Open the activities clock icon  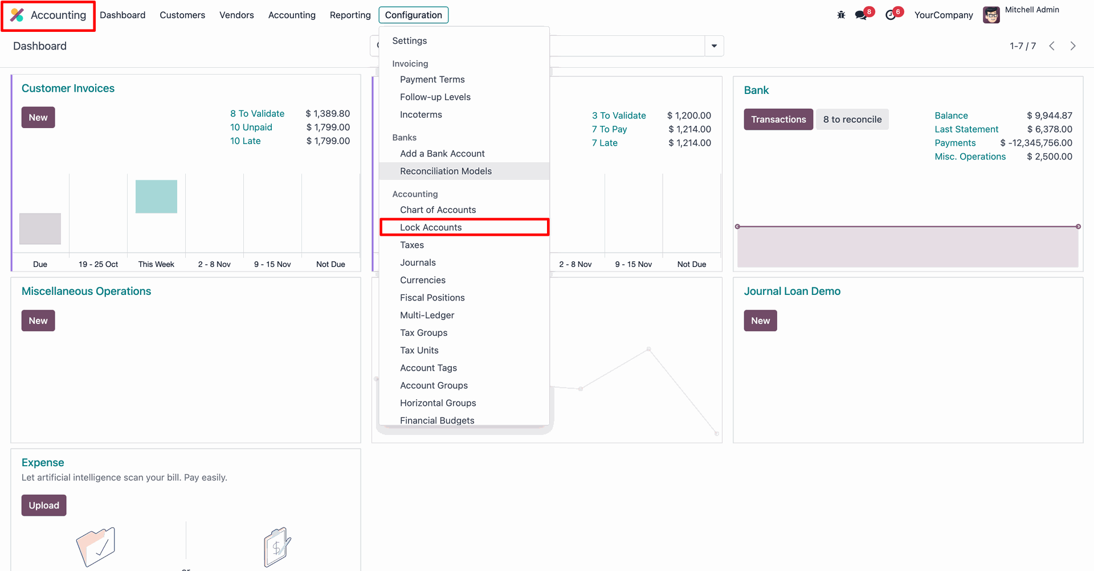(891, 15)
